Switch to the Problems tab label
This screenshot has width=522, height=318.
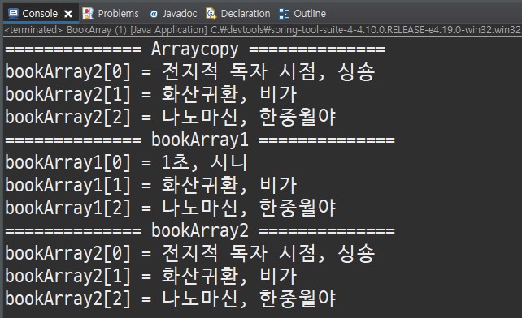click(118, 14)
